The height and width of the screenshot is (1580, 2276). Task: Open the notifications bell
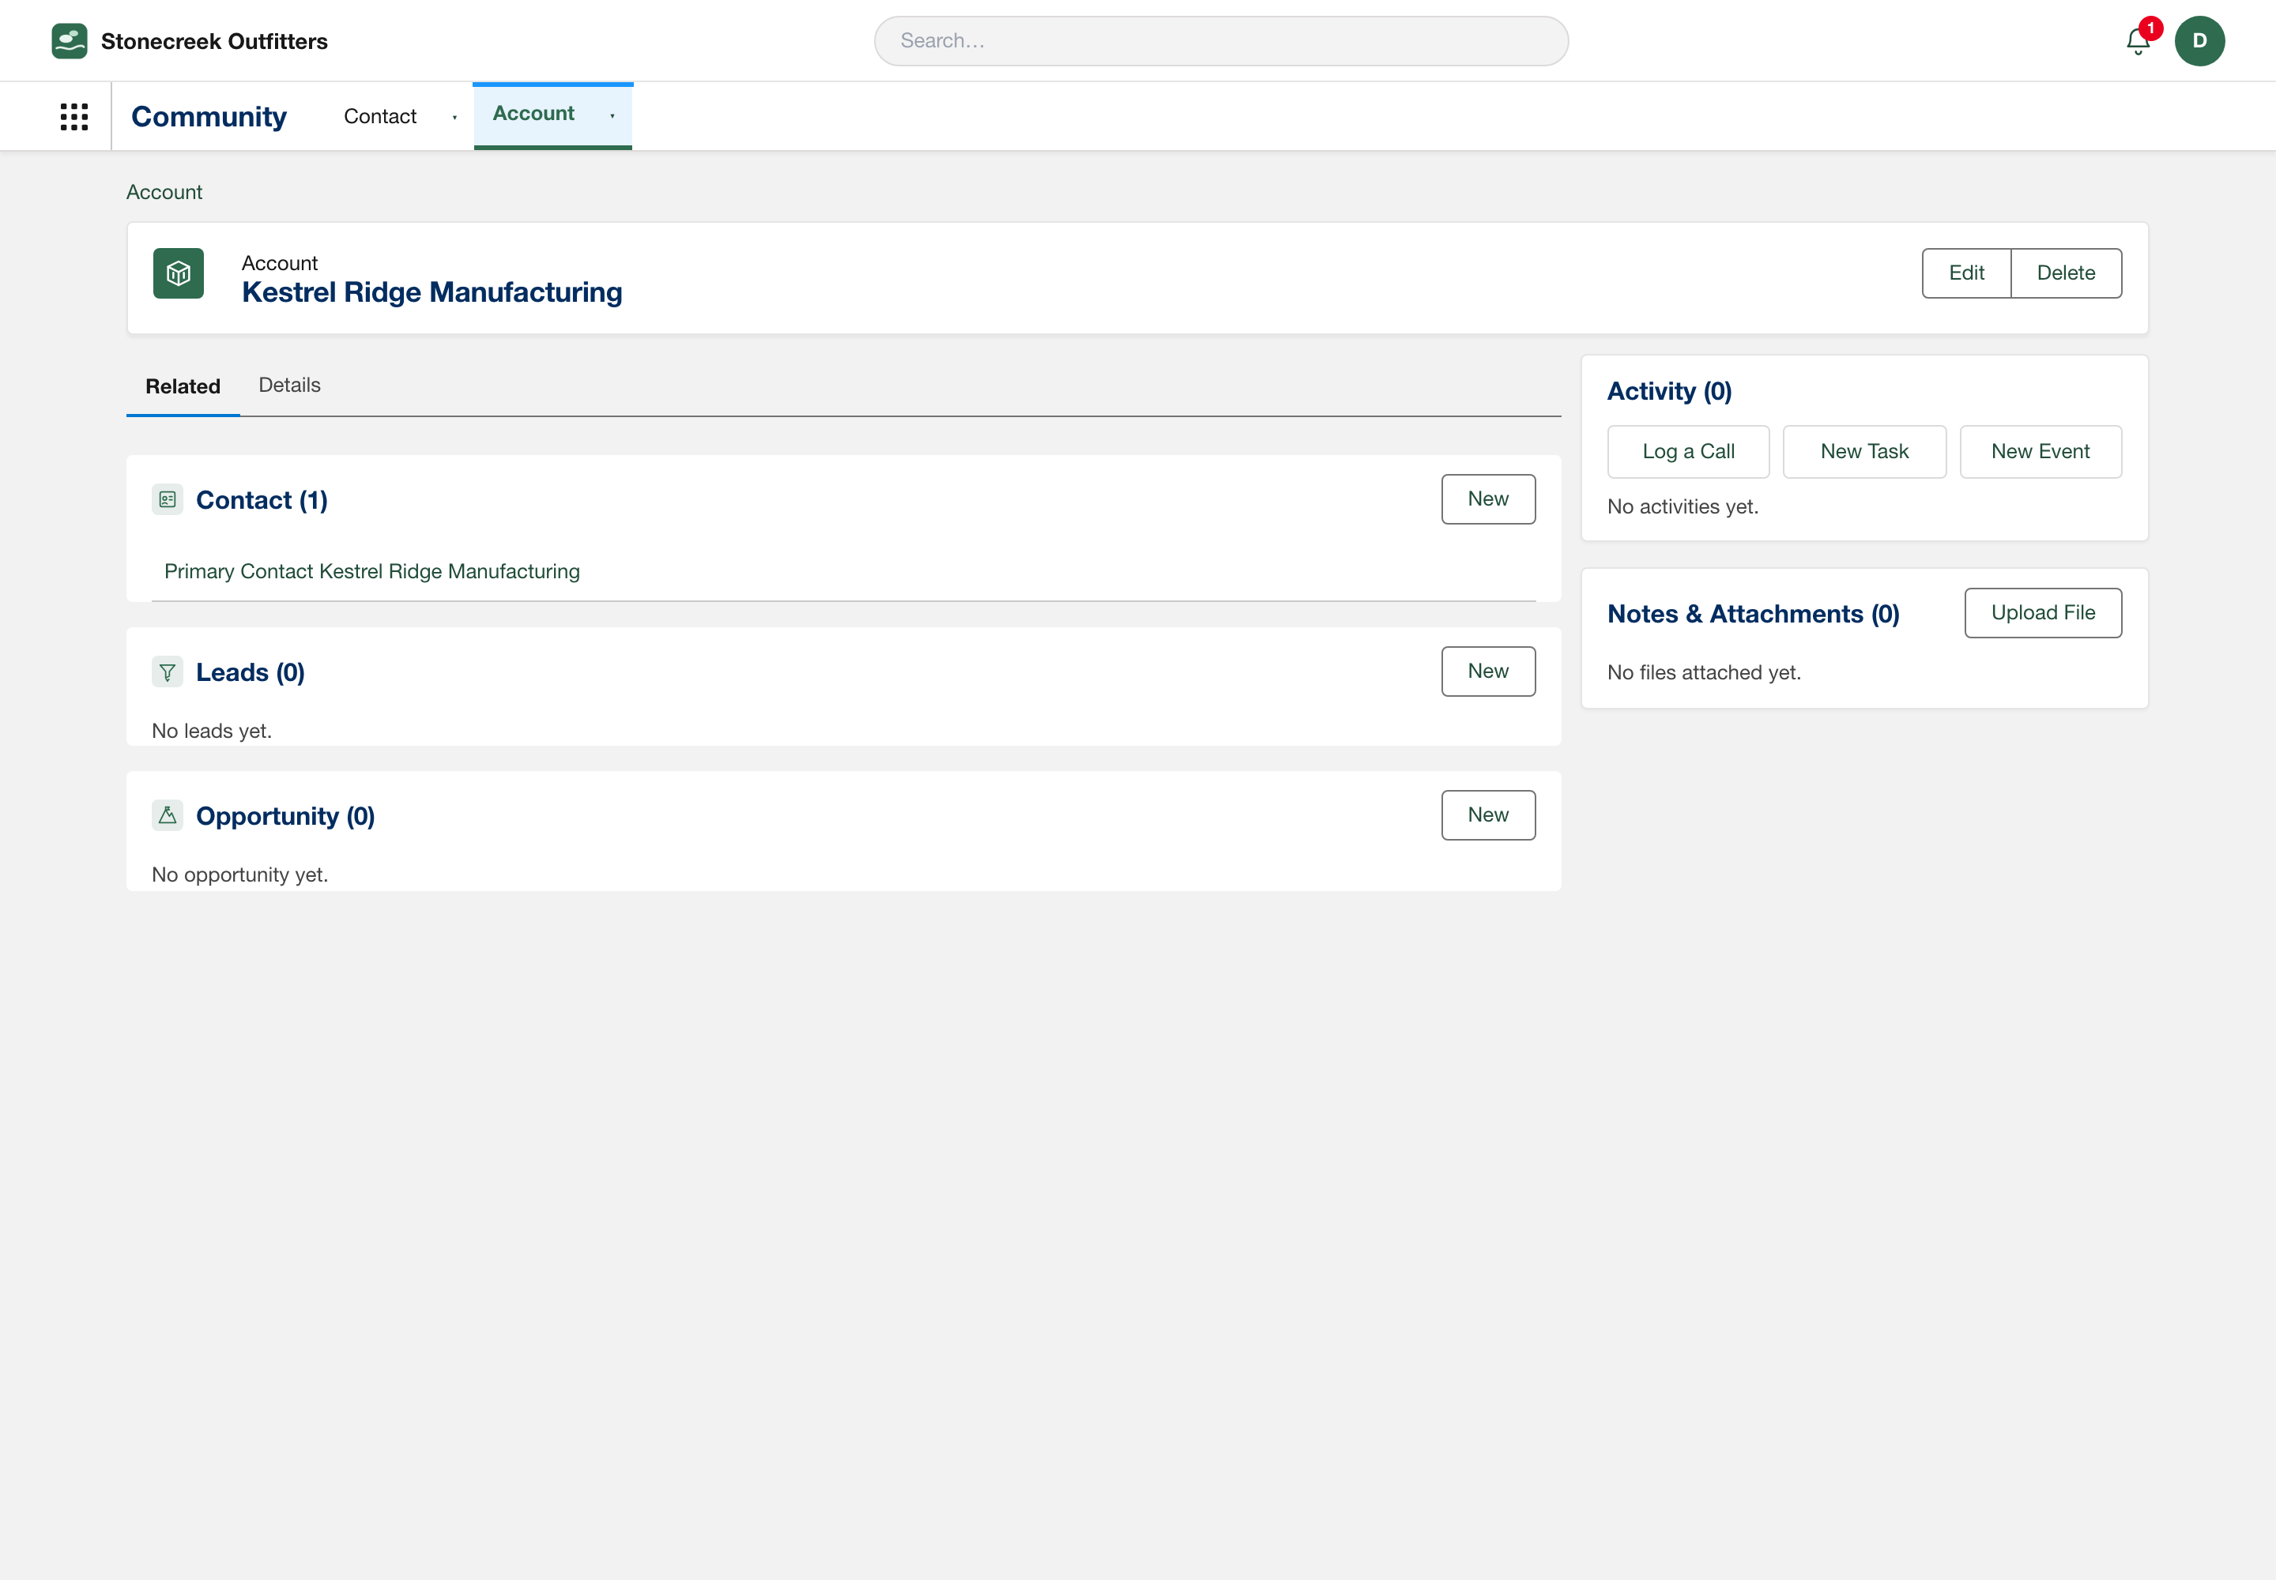(2138, 42)
